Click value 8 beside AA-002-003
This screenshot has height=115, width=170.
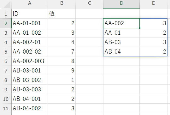62,61
